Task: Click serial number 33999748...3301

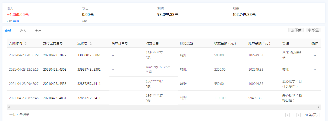Action: 89,69
